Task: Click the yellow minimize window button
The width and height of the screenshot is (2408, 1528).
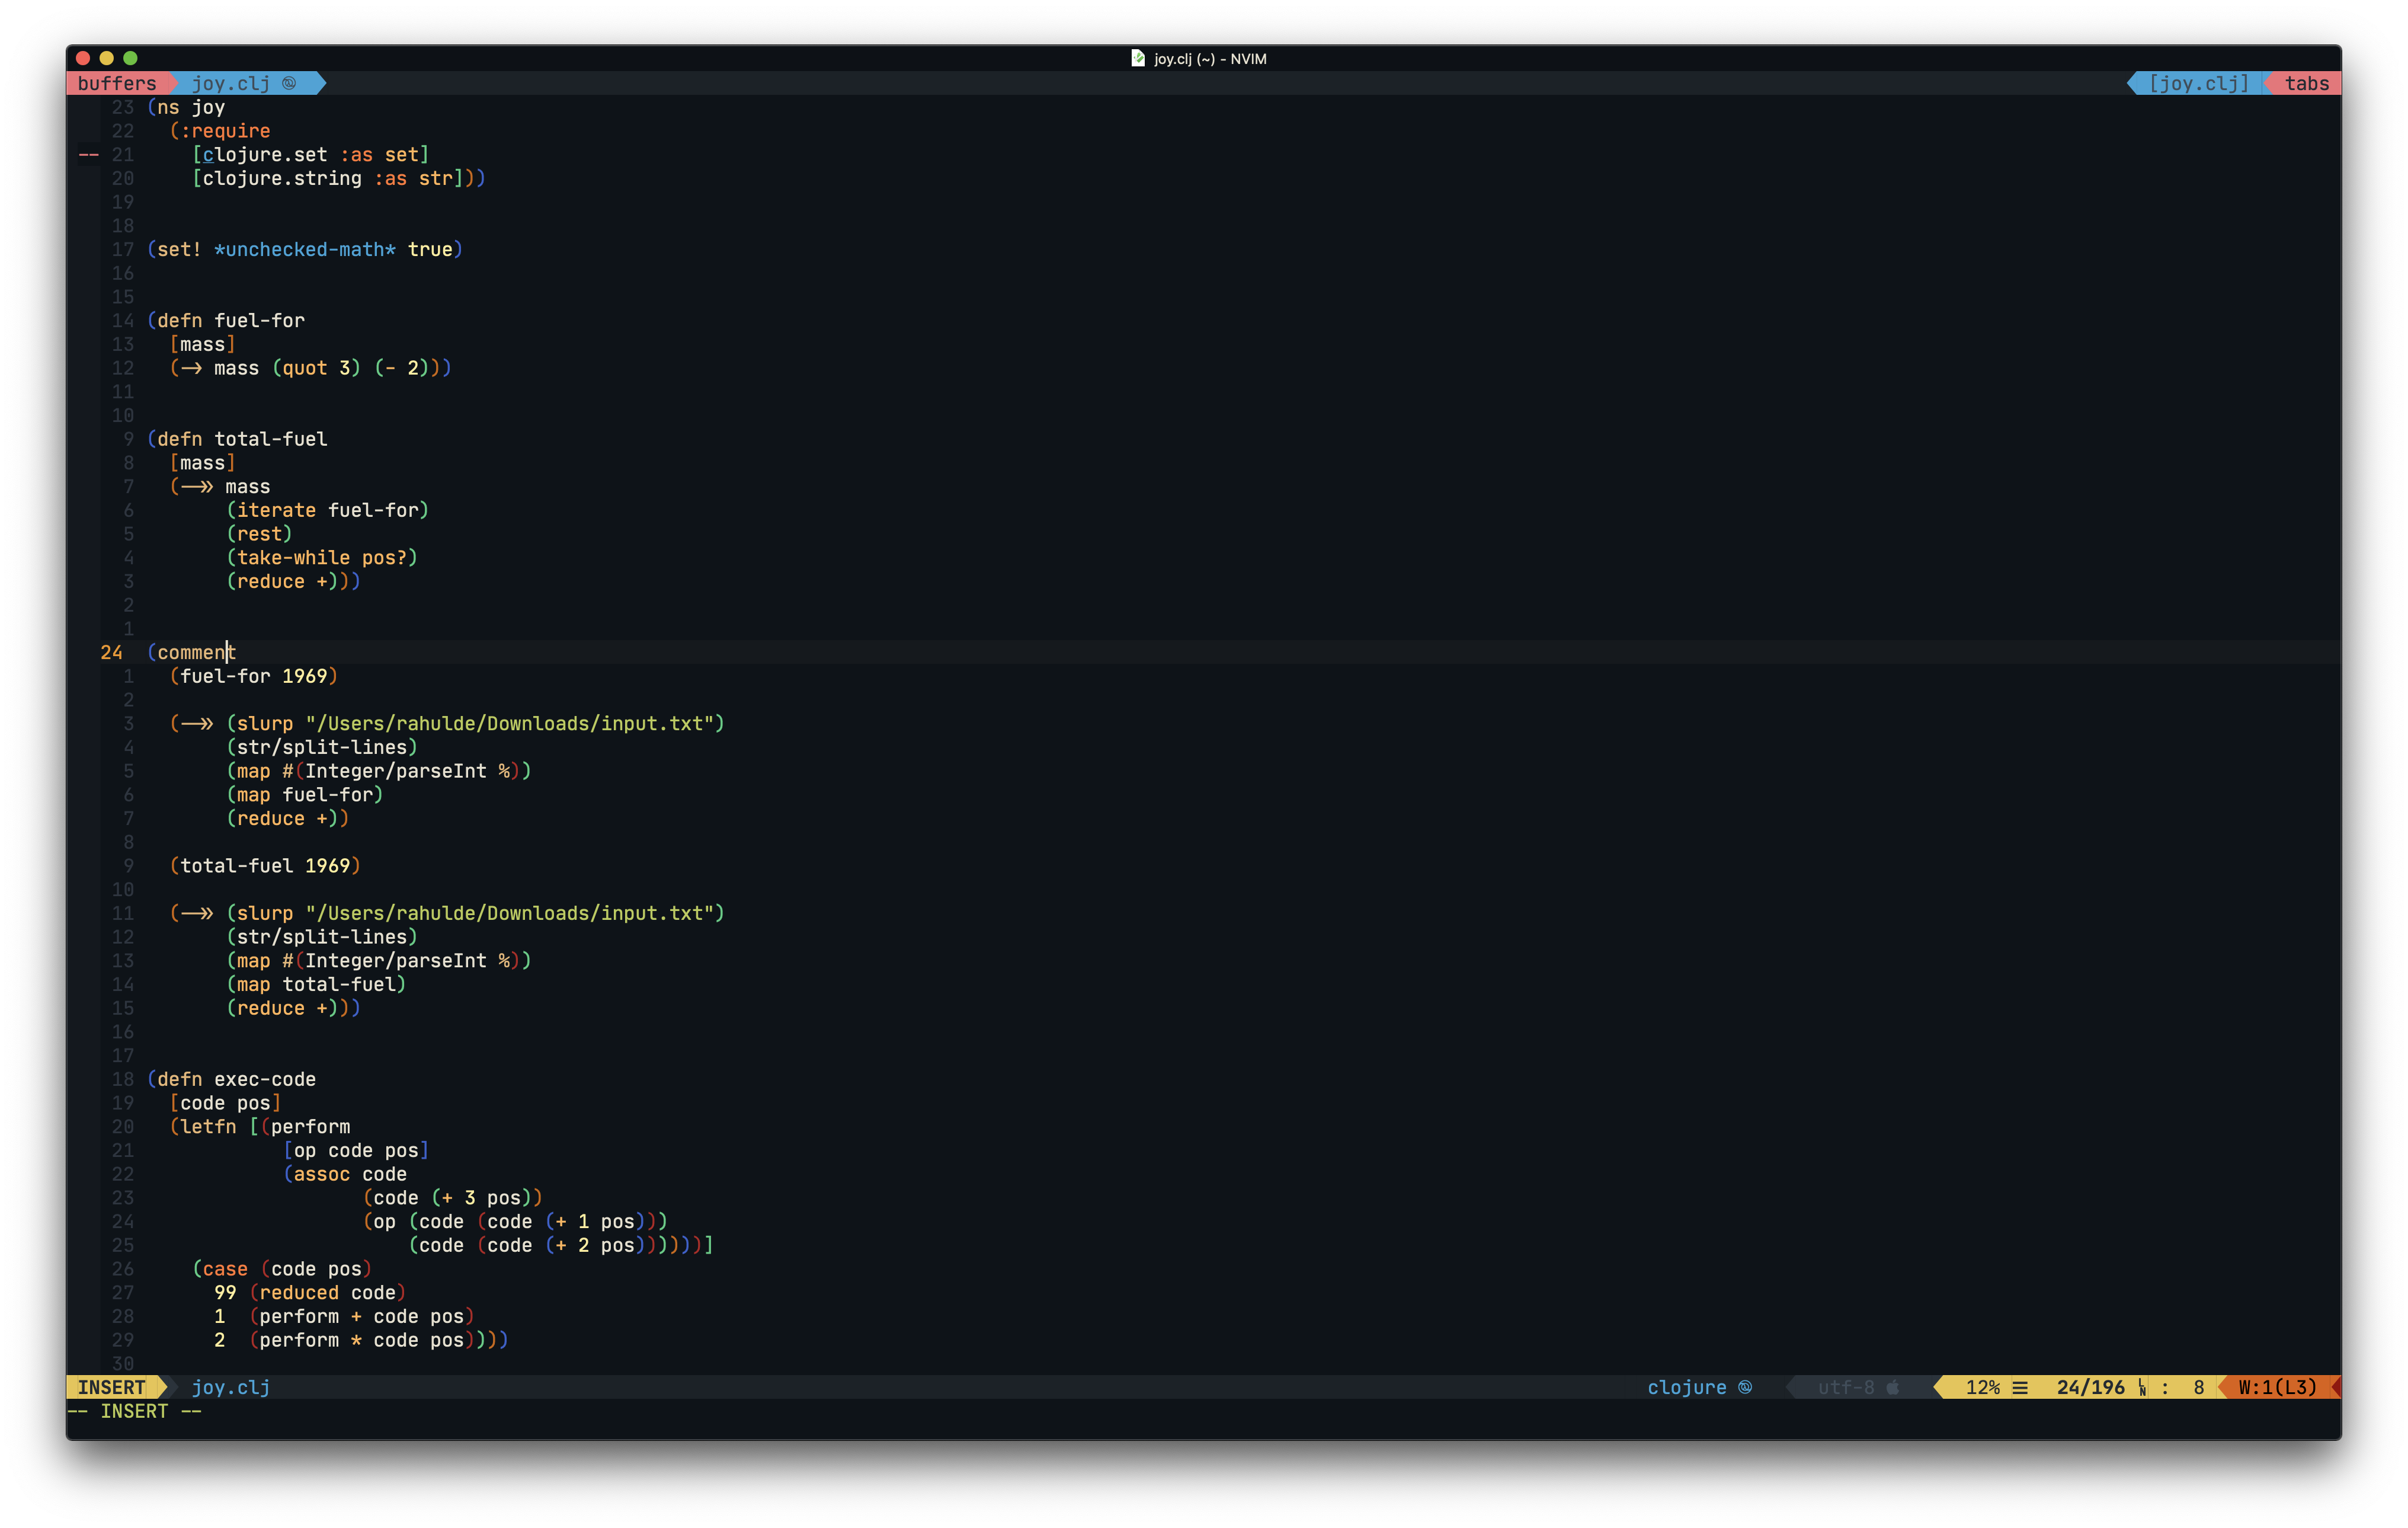Action: 107,58
